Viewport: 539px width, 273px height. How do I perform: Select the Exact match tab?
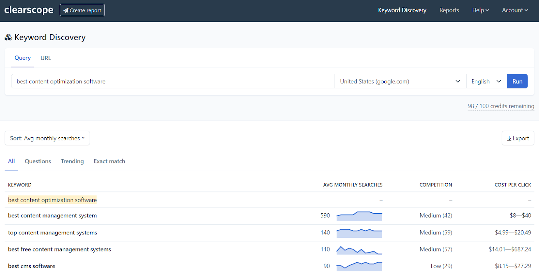109,161
